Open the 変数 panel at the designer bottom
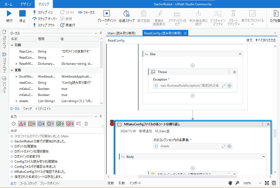 (111, 183)
